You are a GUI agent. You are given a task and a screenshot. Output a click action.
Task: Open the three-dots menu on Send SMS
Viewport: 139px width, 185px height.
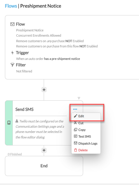pyautogui.click(x=75, y=109)
